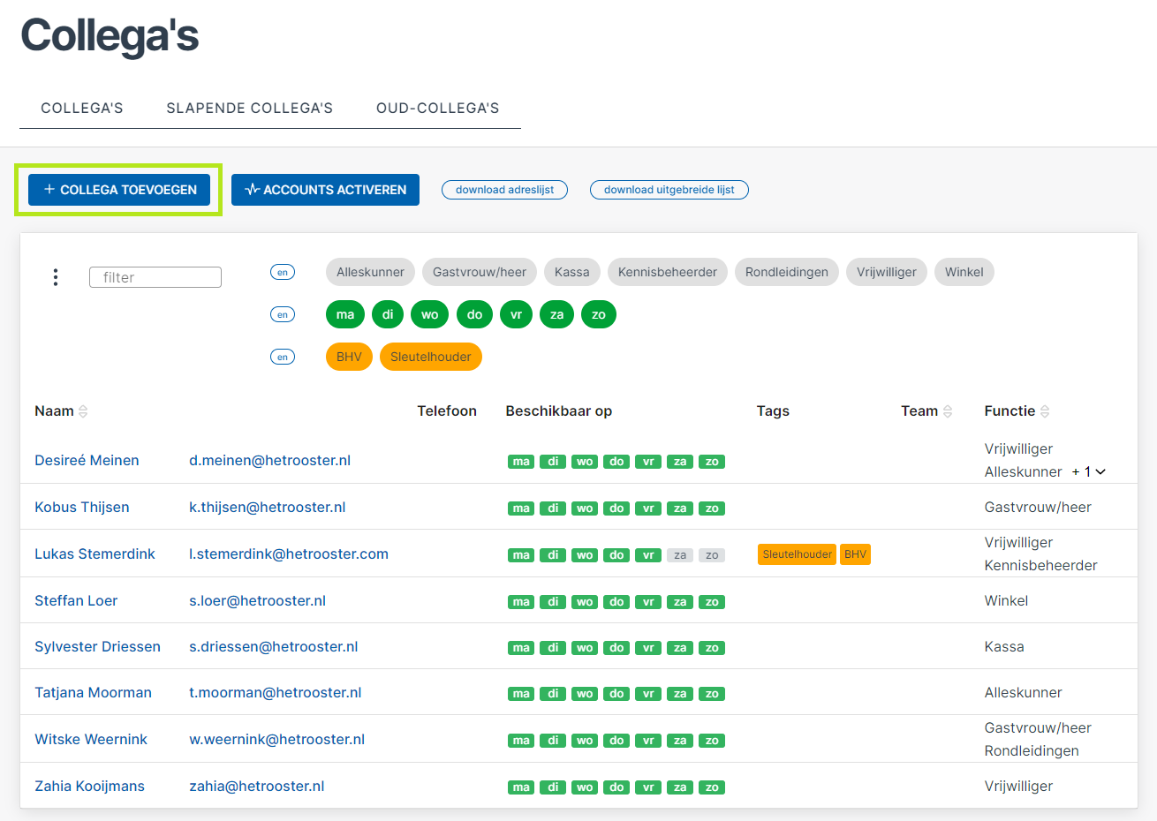Filter by Gastvrouw/heer function

pos(480,272)
